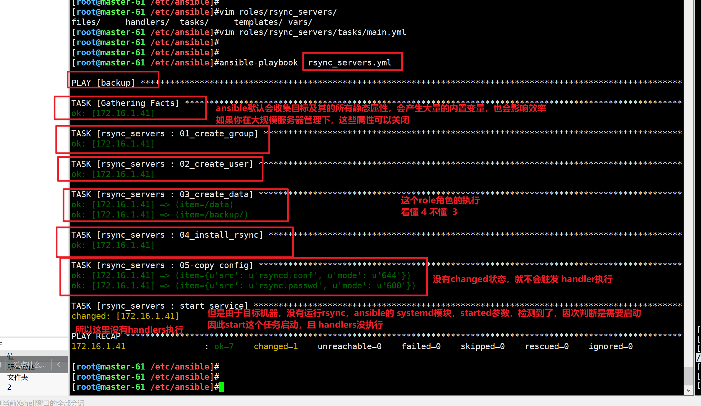Viewport: 701px width, 406px height.
Task: Collapse the chat bar with left chevron
Action: 59,365
